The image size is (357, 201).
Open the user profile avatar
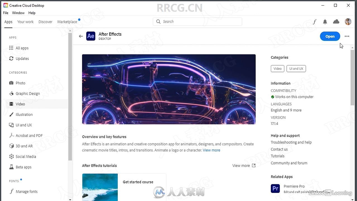click(x=348, y=22)
